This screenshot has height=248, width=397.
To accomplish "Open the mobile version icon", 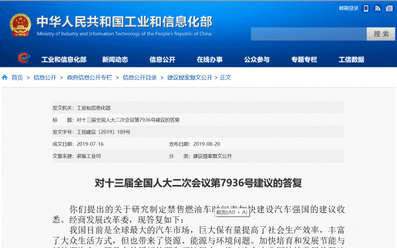I will 366,9.
